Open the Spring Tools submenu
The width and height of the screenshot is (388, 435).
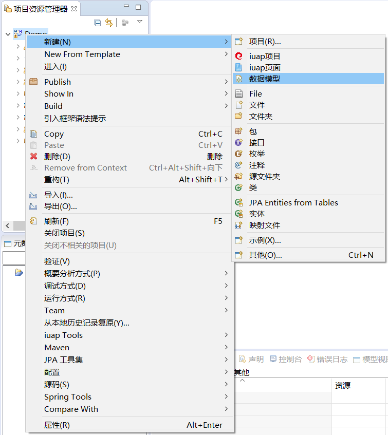67,396
